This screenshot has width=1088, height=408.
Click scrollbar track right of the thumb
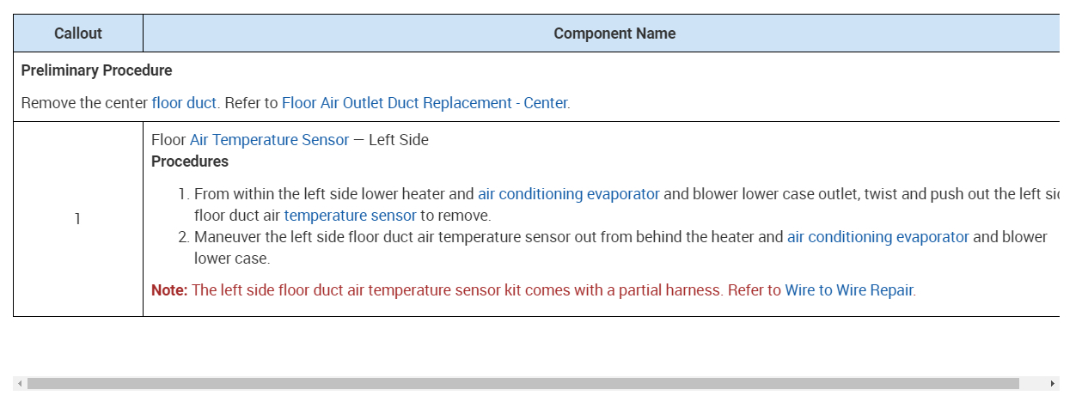[1031, 383]
